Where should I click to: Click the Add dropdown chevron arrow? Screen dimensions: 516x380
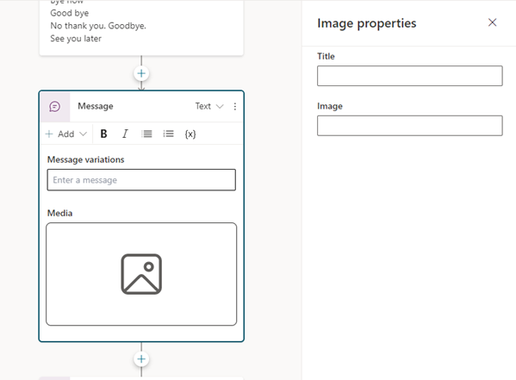(84, 134)
